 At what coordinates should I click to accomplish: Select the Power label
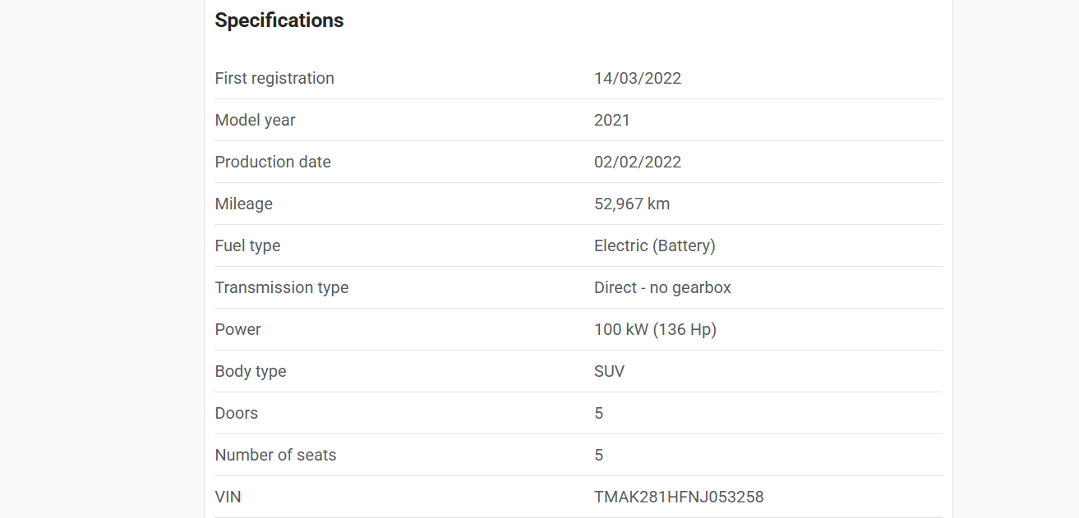(x=237, y=330)
